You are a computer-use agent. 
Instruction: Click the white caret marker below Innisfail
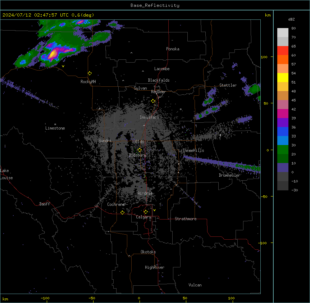(x=144, y=125)
